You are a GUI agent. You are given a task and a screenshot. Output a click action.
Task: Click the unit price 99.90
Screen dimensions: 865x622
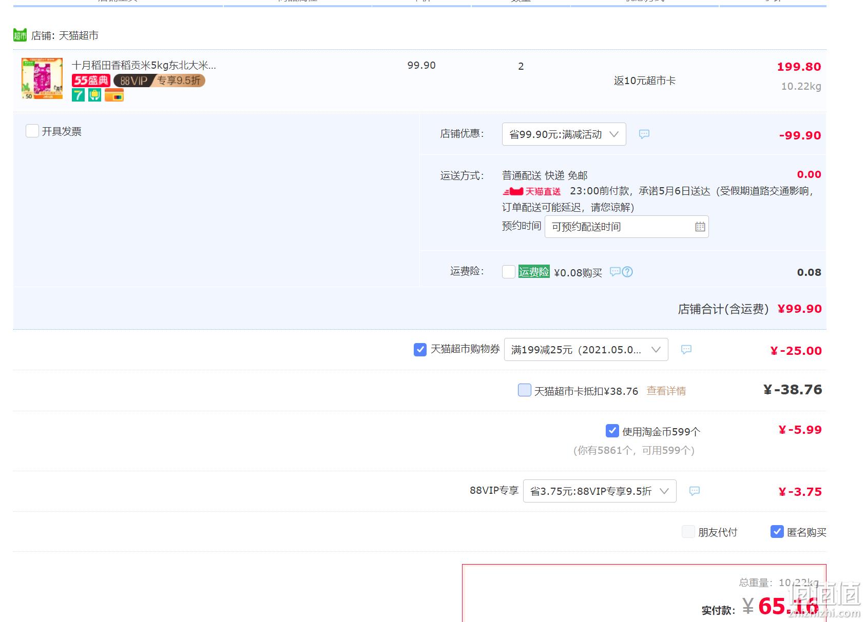pyautogui.click(x=421, y=65)
